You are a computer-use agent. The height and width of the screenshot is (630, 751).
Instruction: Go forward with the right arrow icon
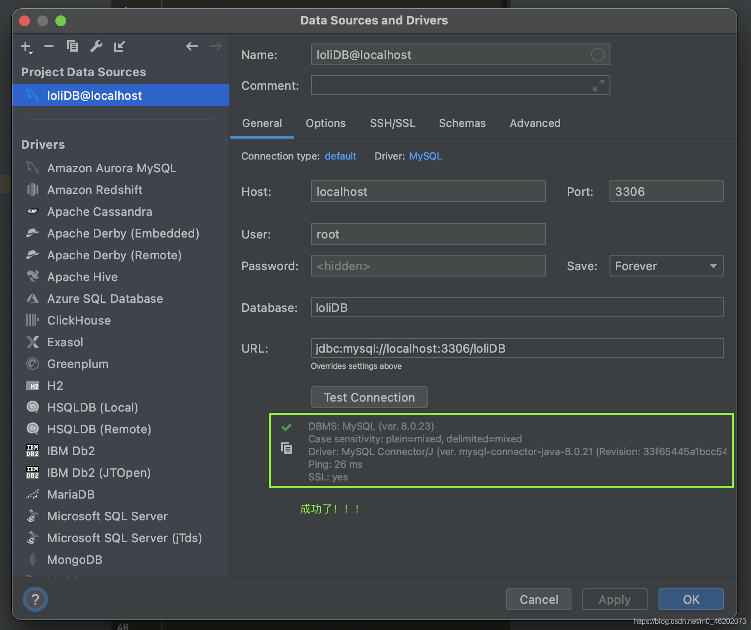point(216,46)
